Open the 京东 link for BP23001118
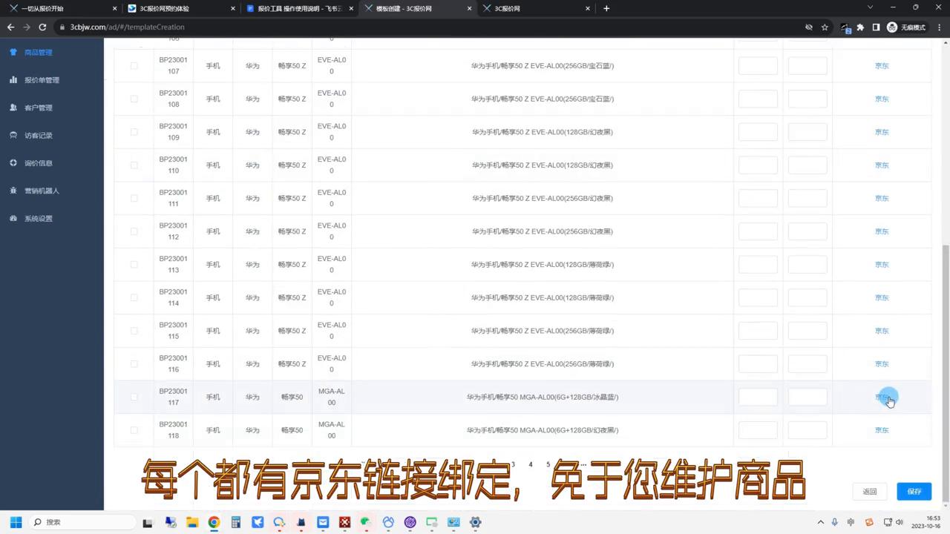Screen dimensions: 950x534 [x=881, y=429]
